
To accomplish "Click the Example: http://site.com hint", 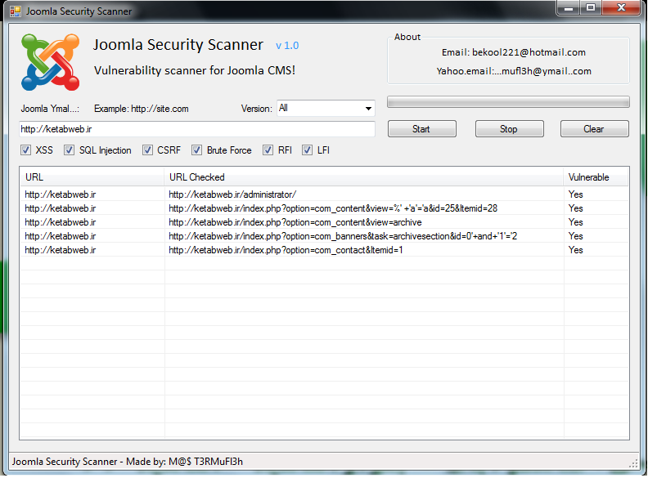I will pos(142,109).
